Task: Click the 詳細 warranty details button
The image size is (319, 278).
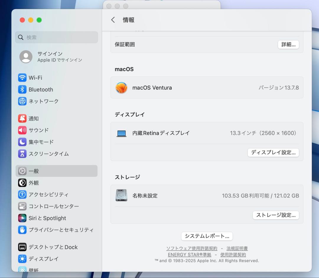Action: coord(288,44)
